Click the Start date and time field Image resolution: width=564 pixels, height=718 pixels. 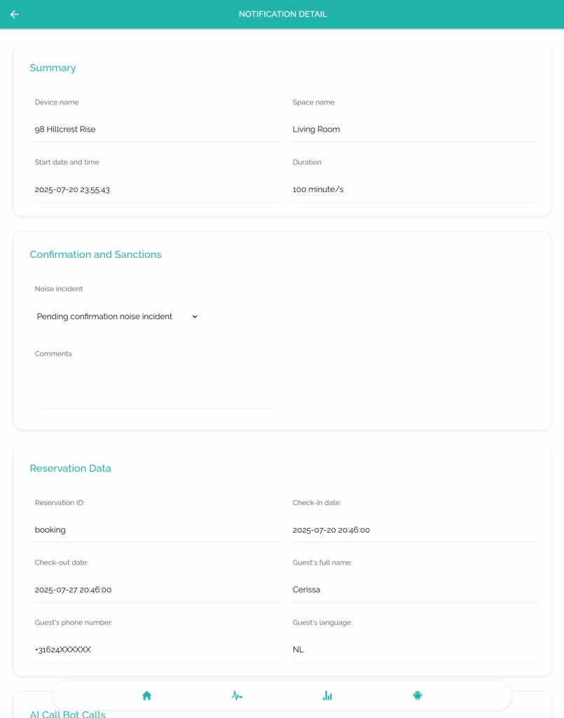coord(157,189)
